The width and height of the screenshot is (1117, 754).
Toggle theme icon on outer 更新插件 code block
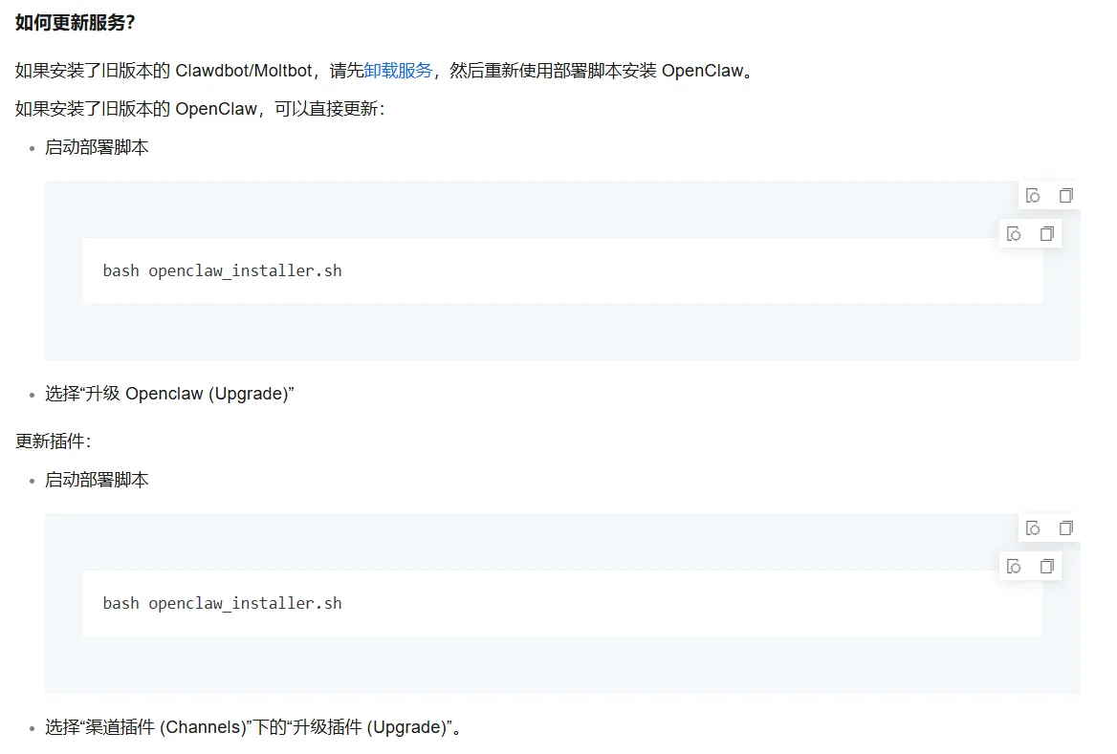point(1033,528)
